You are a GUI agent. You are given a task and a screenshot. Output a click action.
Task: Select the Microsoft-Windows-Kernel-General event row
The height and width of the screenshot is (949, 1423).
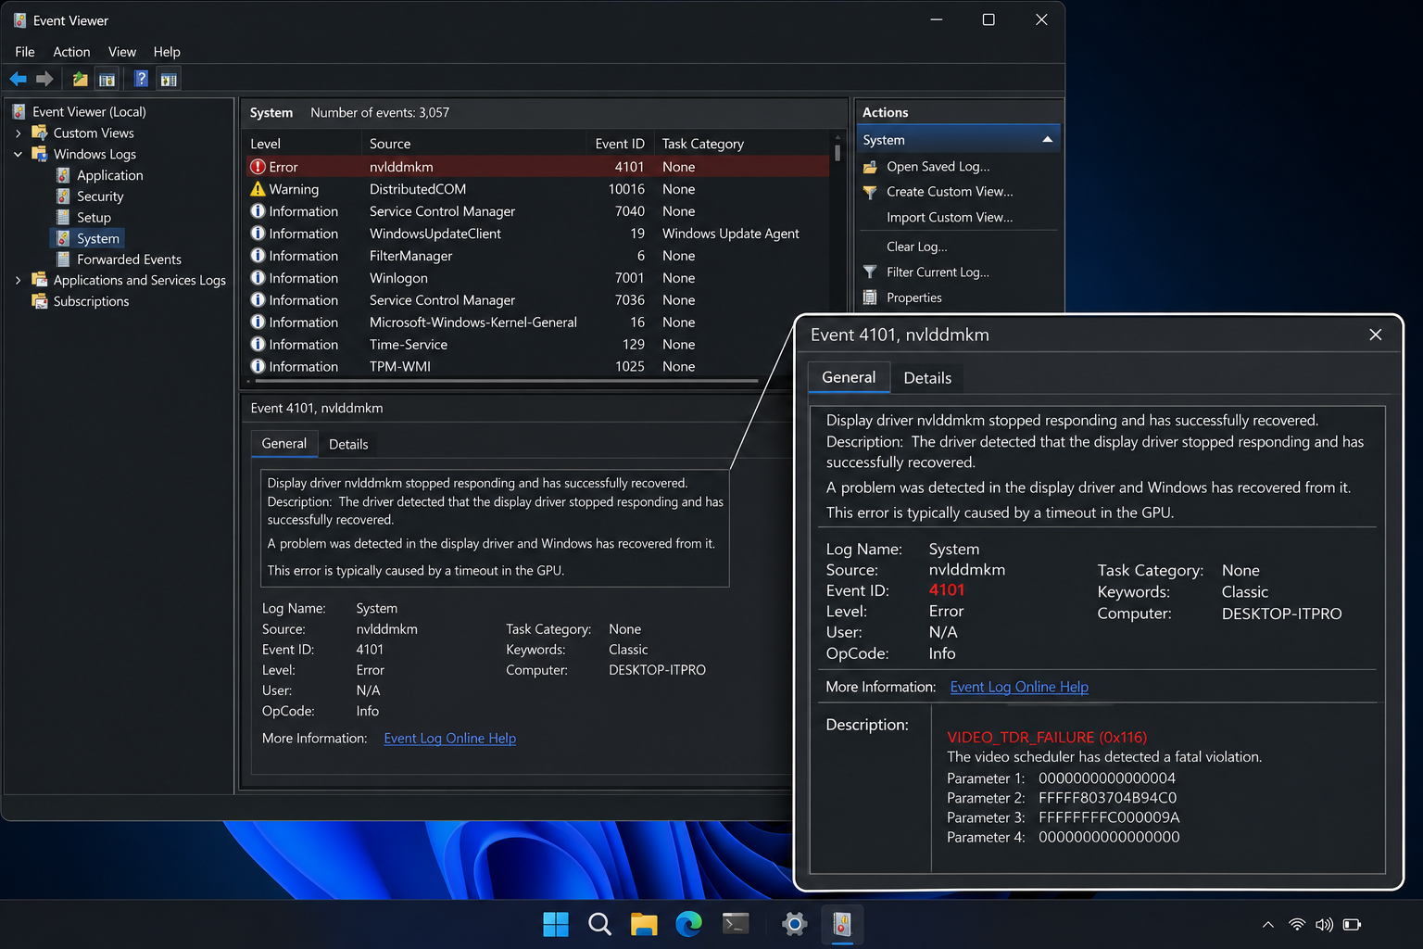pos(537,323)
